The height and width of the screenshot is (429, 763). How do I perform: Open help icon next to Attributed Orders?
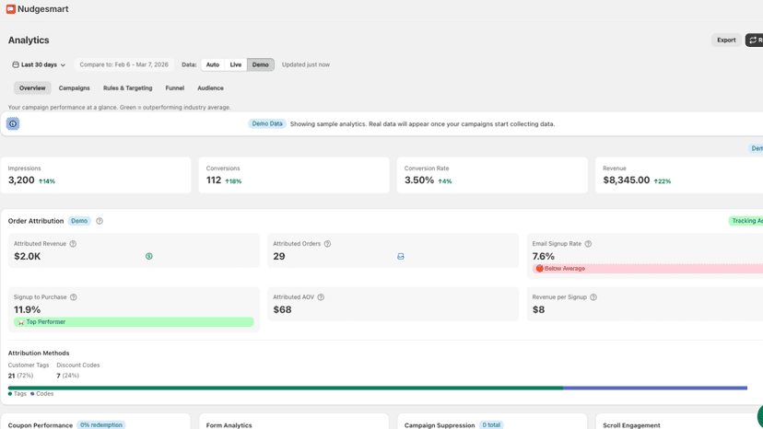click(x=327, y=244)
